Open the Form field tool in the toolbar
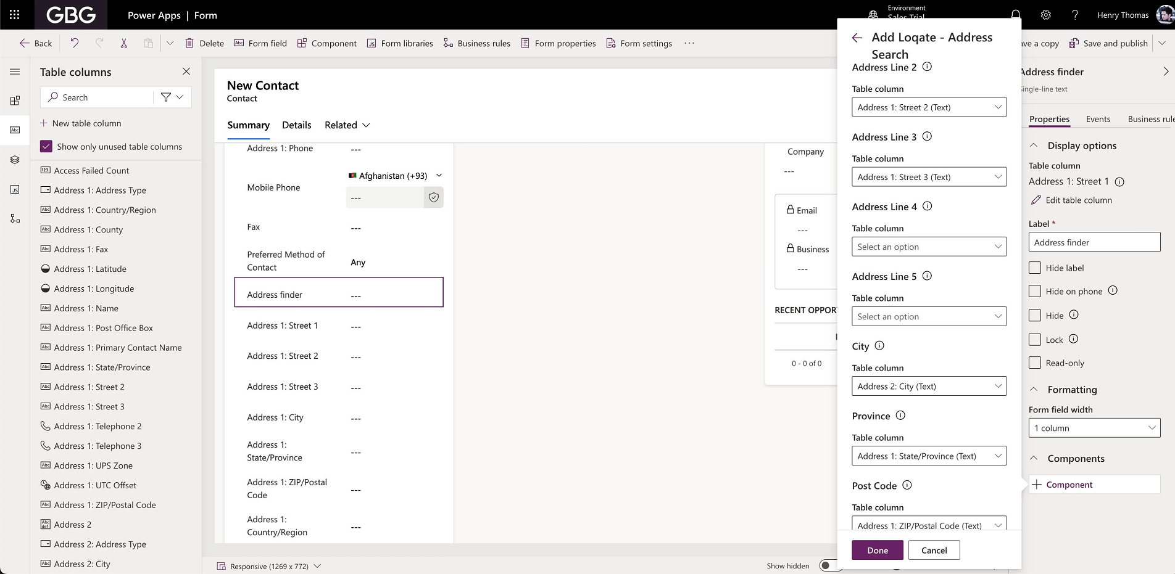Screen dimensions: 1175x574 click(260, 43)
